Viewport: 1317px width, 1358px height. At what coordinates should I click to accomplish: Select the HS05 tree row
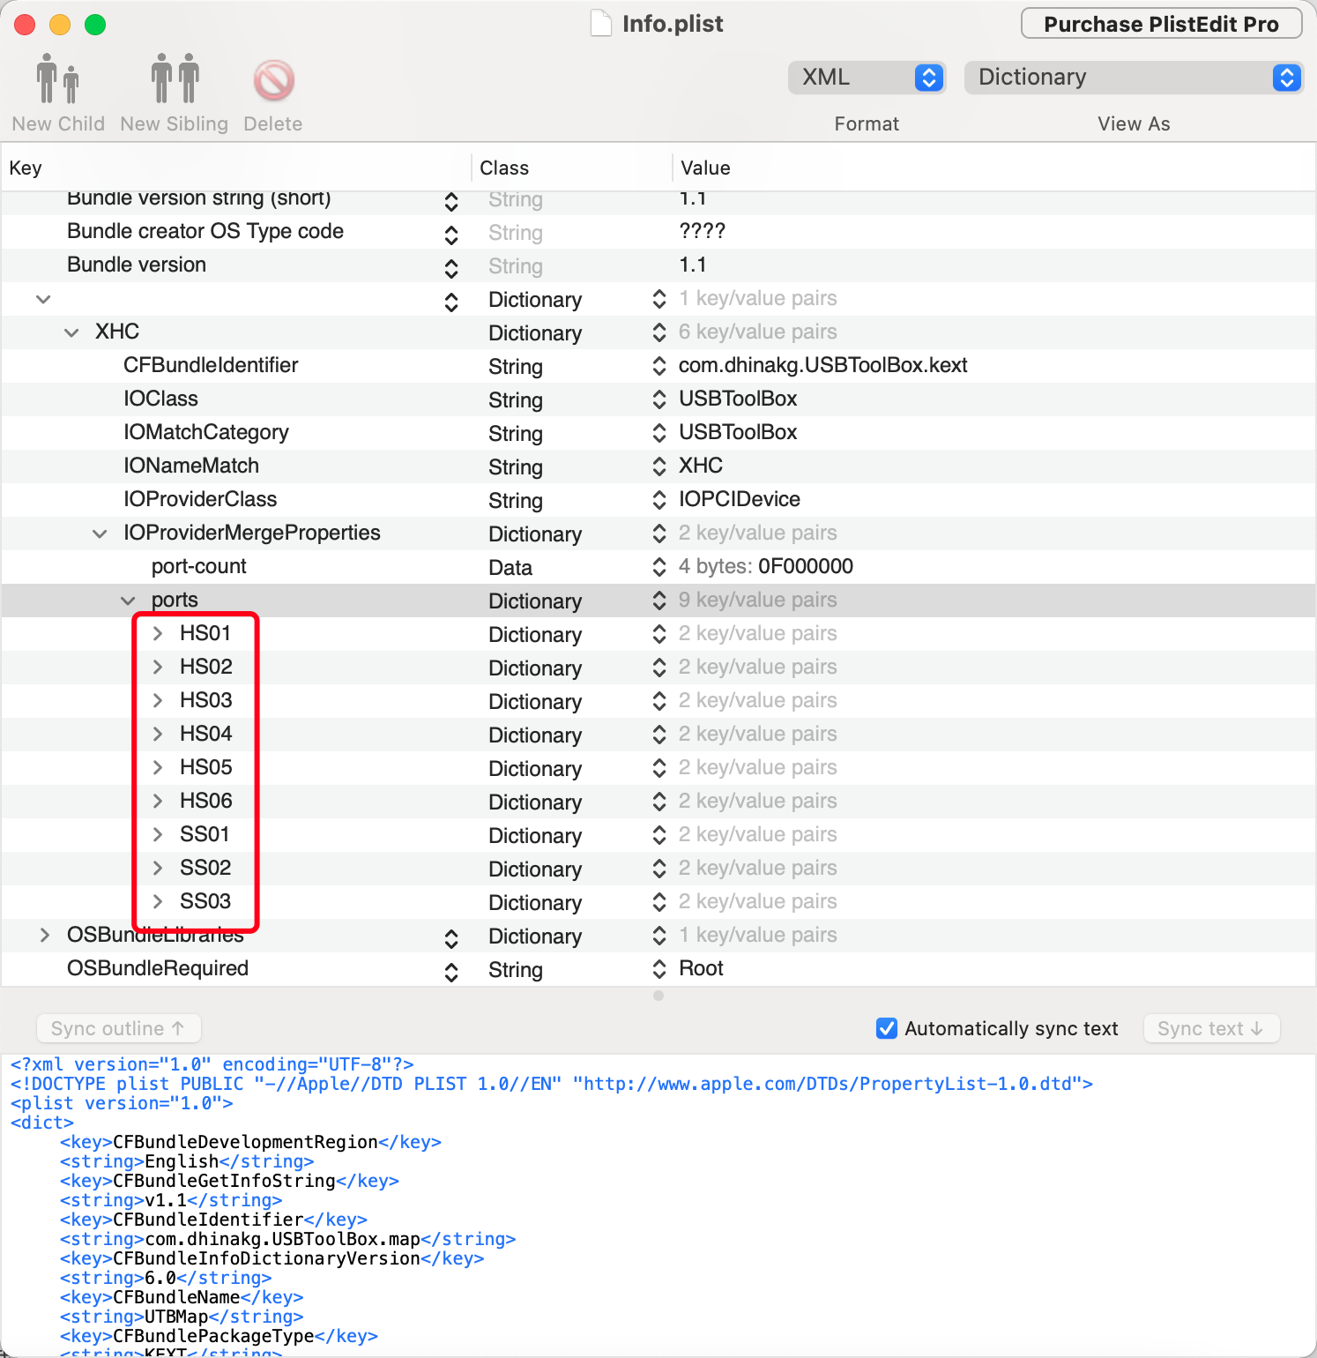pos(206,767)
